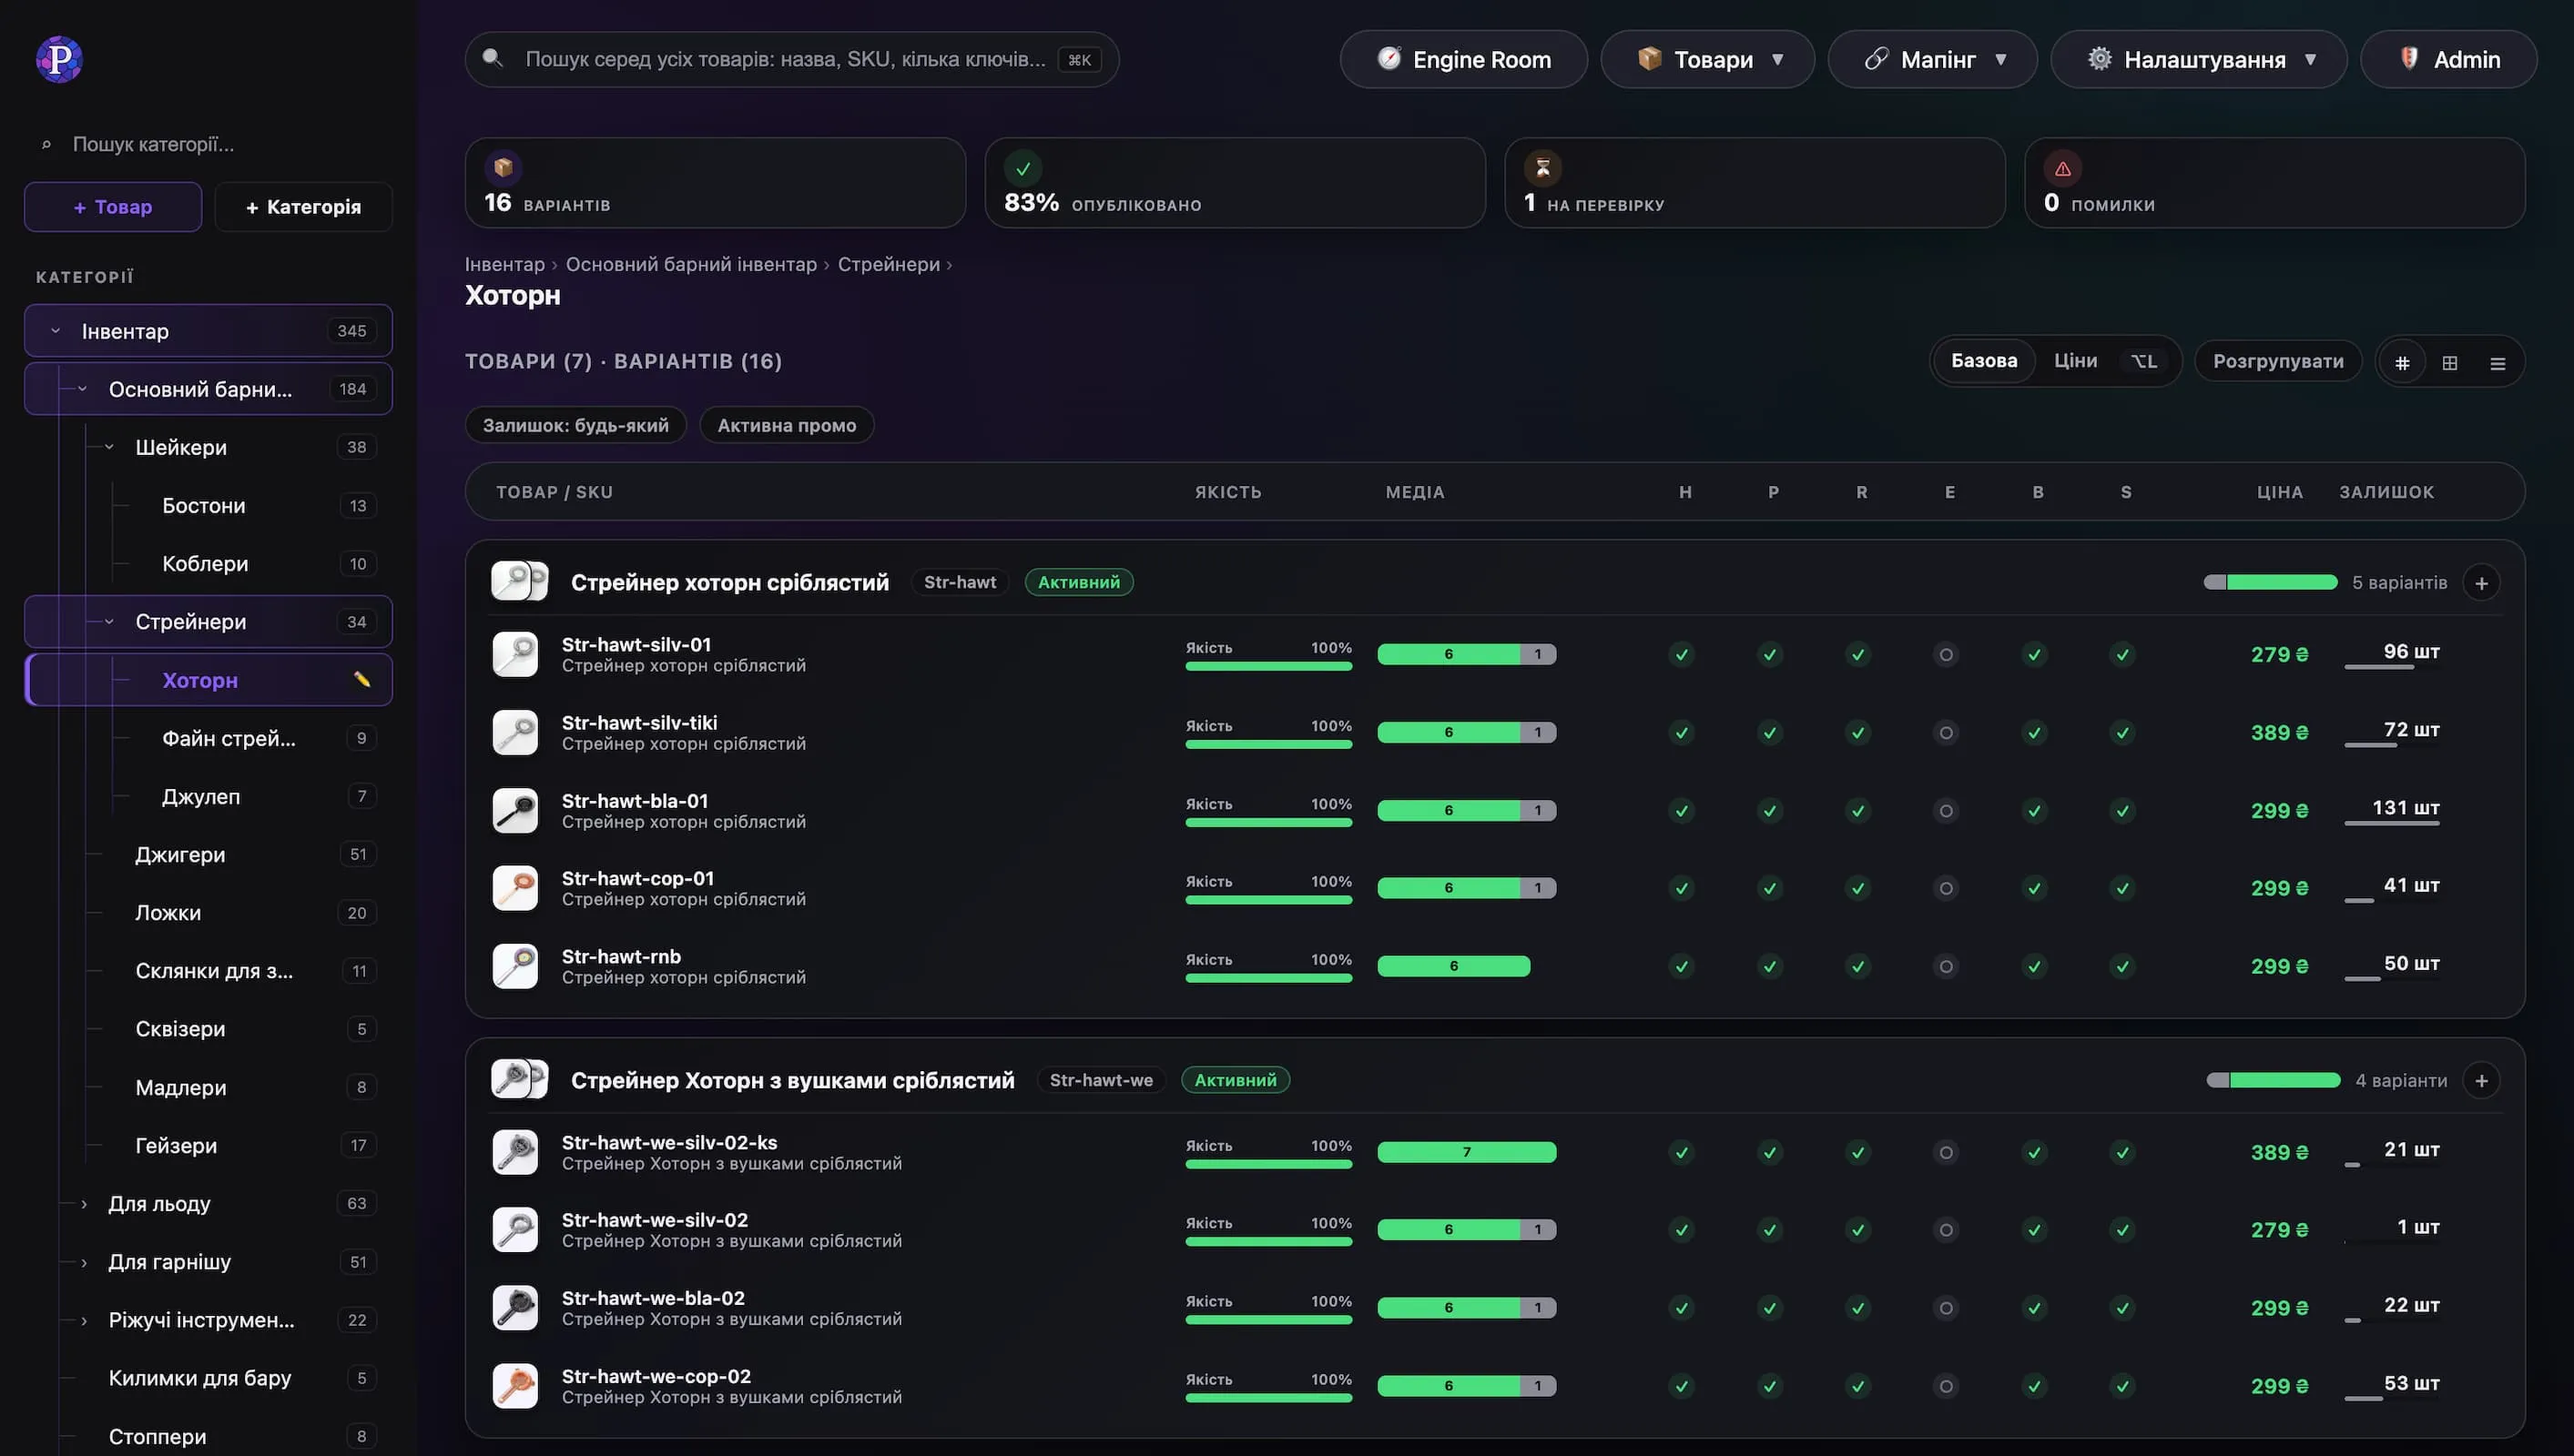
Task: Open thumbnail for Str-hawt-cop-01
Action: tap(515, 888)
